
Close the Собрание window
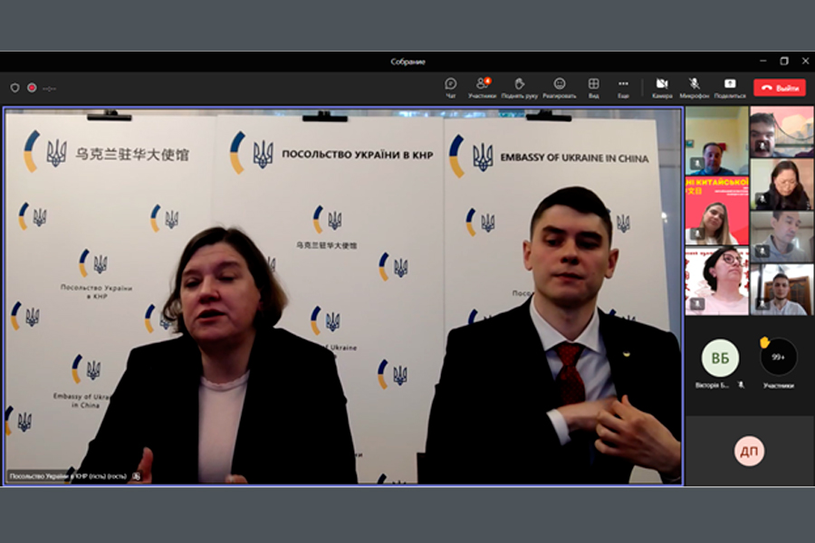(805, 61)
